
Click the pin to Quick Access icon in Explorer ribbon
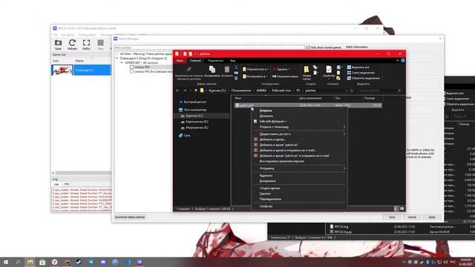(x=189, y=70)
